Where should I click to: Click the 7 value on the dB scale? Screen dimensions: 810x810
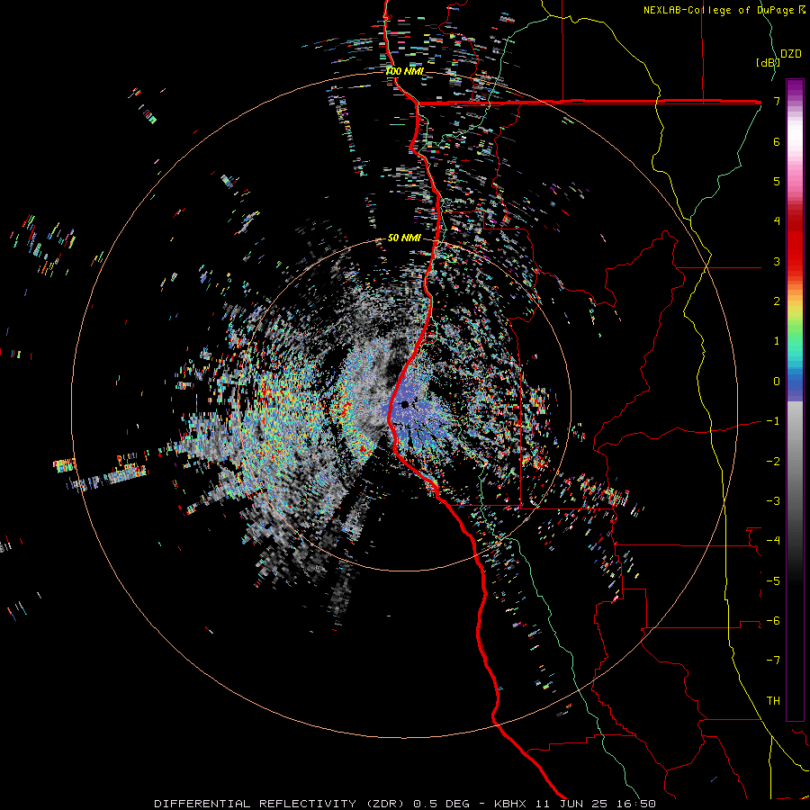[777, 101]
